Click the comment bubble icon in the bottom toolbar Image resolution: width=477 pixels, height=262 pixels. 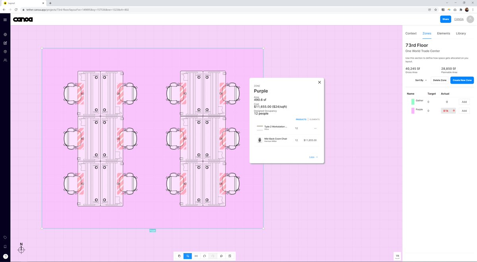pyautogui.click(x=221, y=256)
